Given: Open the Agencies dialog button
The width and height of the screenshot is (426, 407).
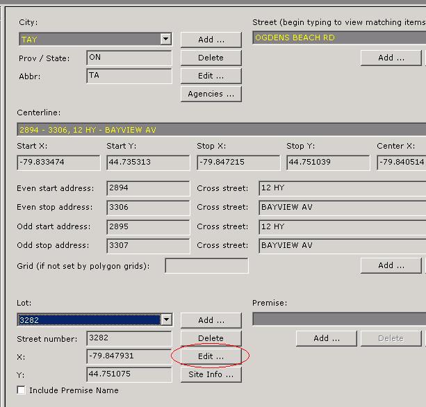Looking at the screenshot, I should tap(211, 94).
